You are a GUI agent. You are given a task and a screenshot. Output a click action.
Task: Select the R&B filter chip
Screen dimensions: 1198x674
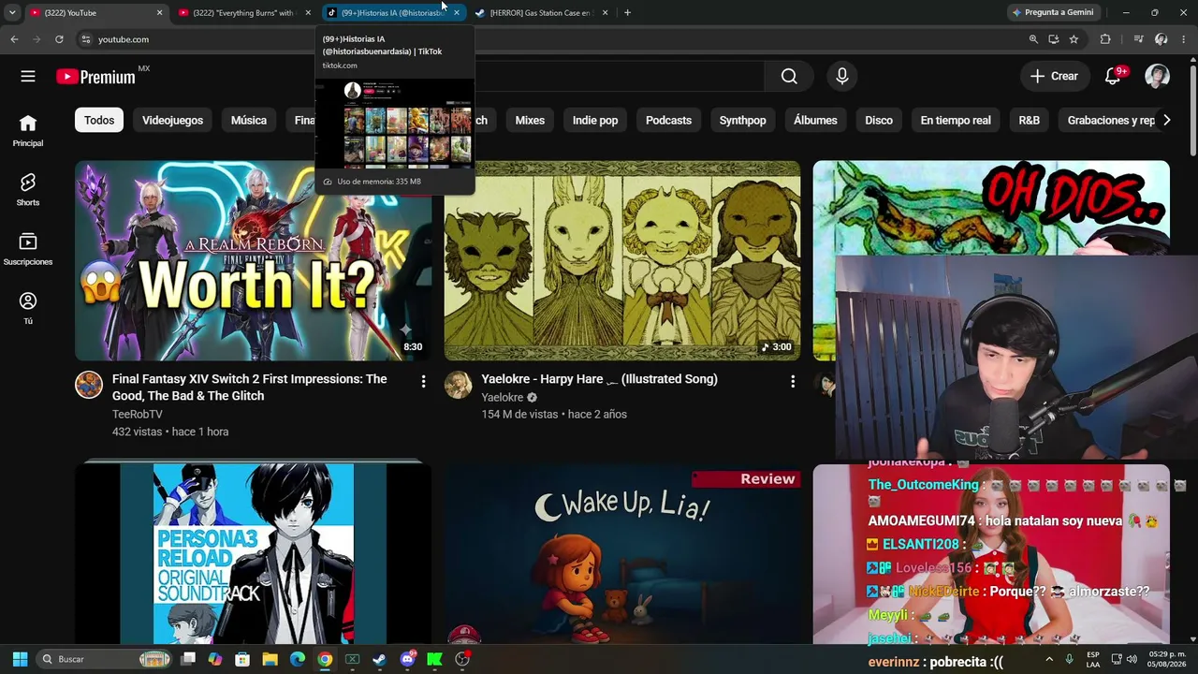tap(1029, 120)
